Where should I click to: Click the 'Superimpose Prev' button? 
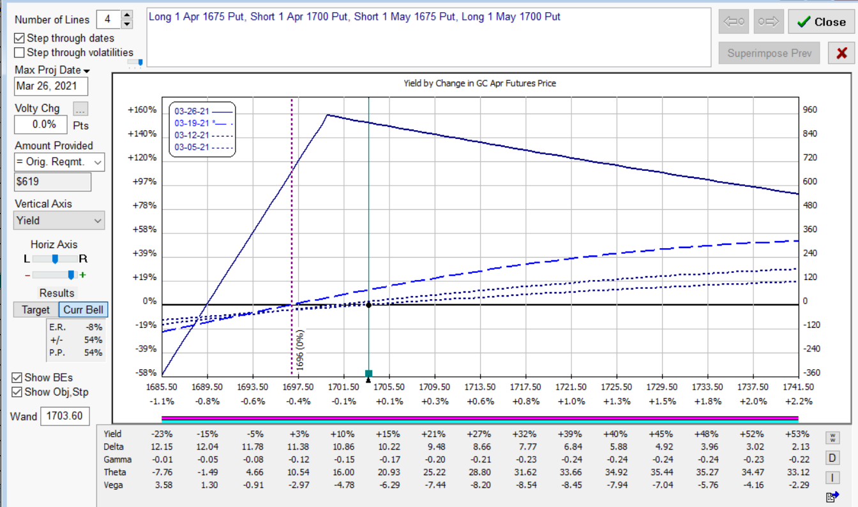coord(769,53)
